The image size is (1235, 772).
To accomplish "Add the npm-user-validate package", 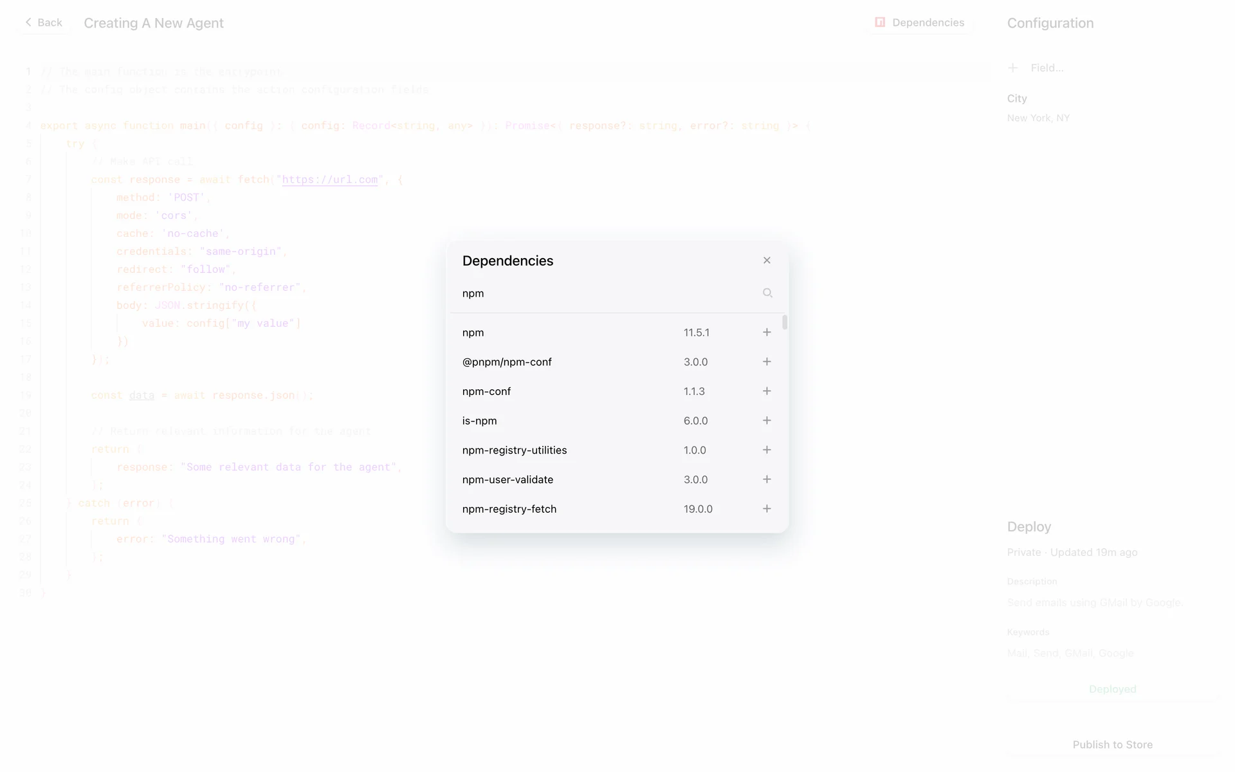I will pyautogui.click(x=767, y=479).
